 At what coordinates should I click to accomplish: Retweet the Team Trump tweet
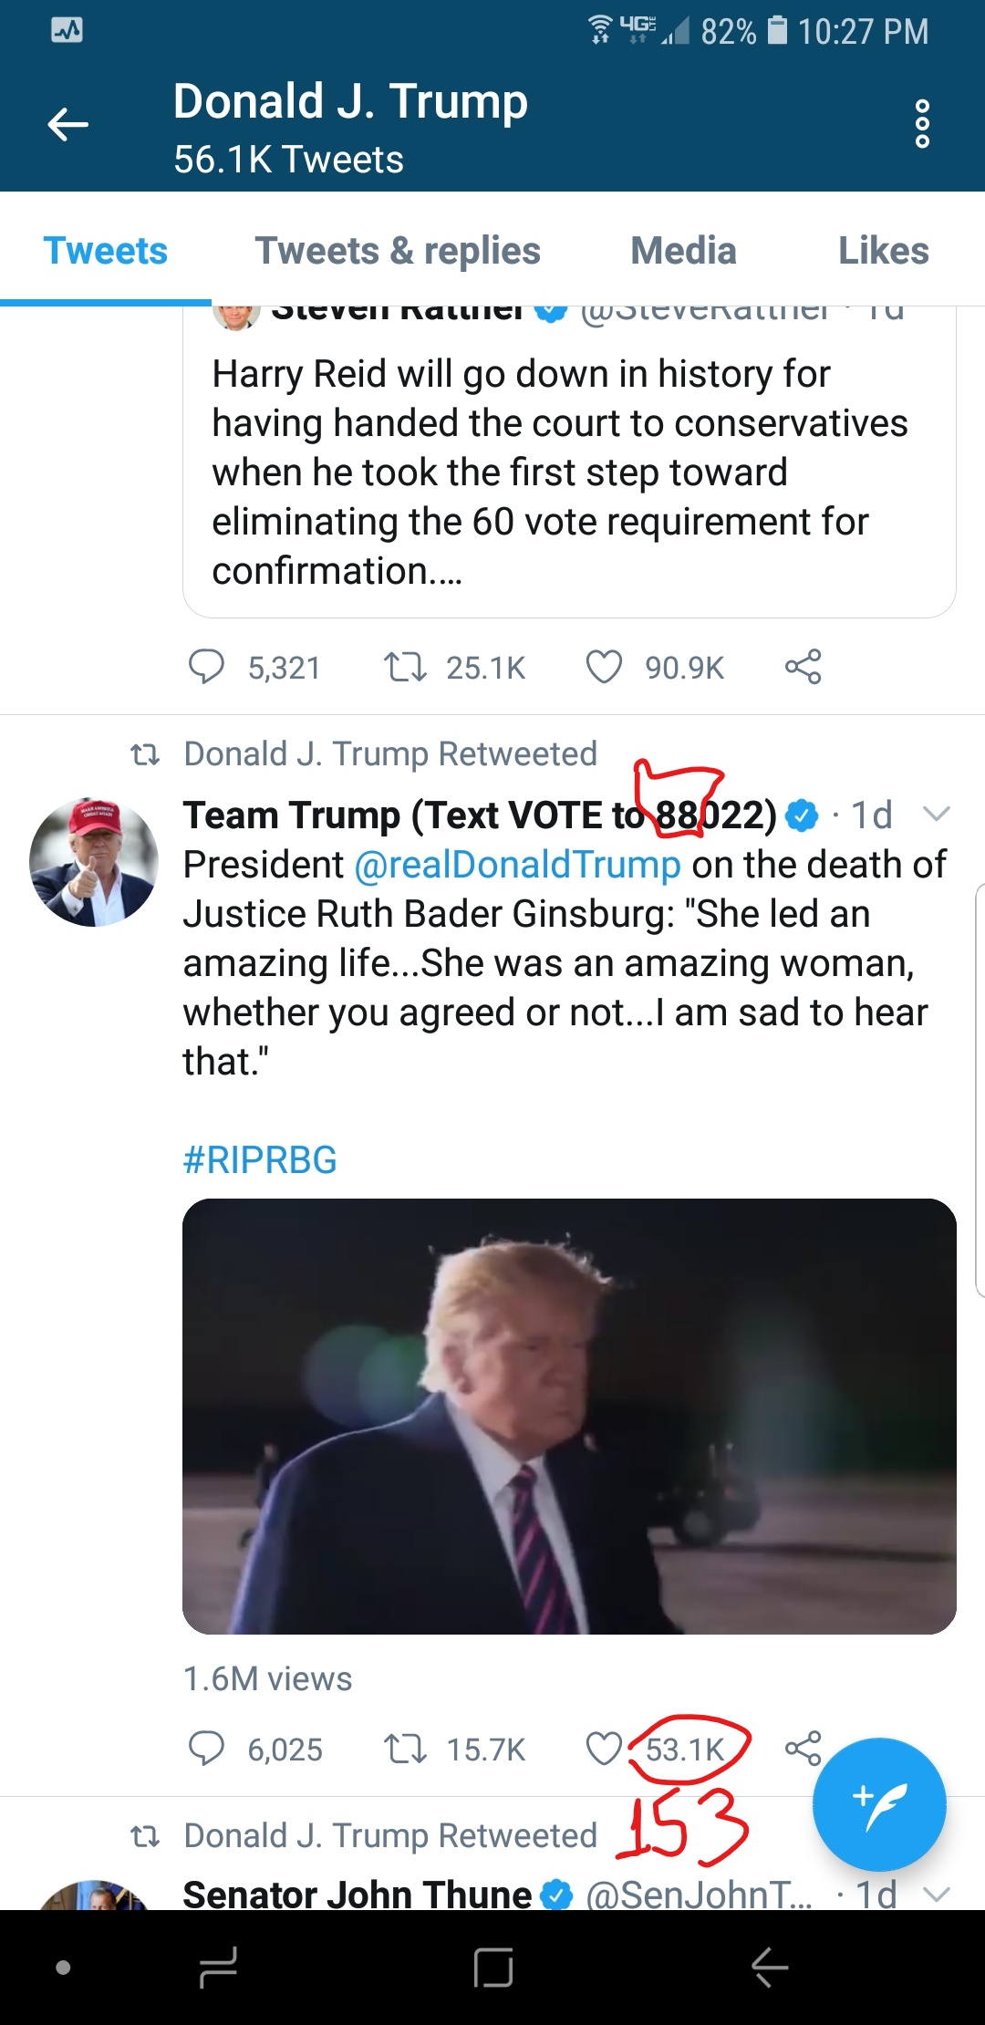click(x=405, y=1749)
